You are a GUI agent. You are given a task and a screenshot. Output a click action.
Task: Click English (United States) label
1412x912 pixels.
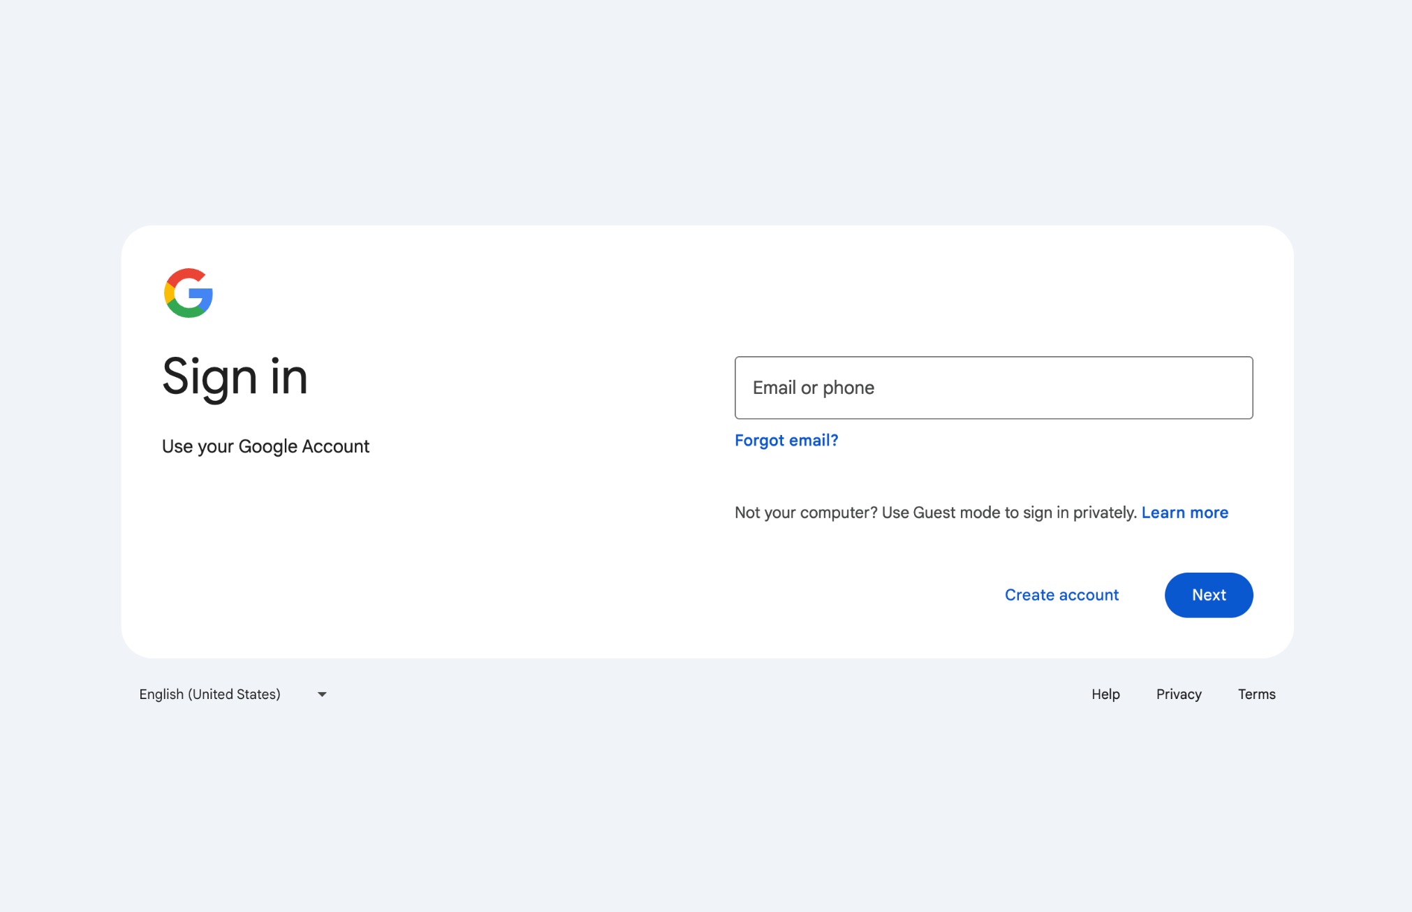[x=209, y=693]
